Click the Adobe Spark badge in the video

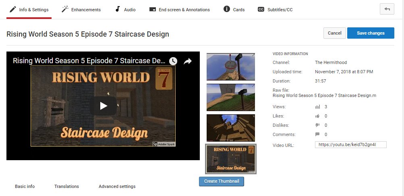point(164,144)
